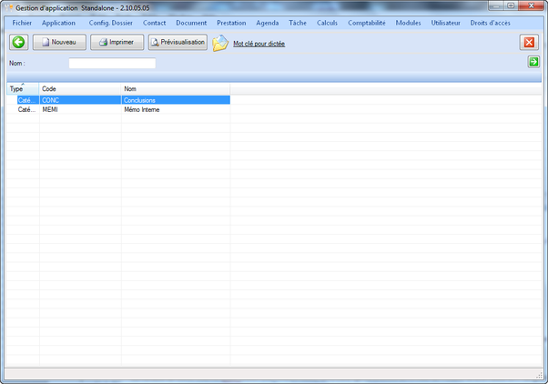Screen dimensions: 548x384
Task: Open Prévisualisation print preview
Action: click(x=178, y=43)
